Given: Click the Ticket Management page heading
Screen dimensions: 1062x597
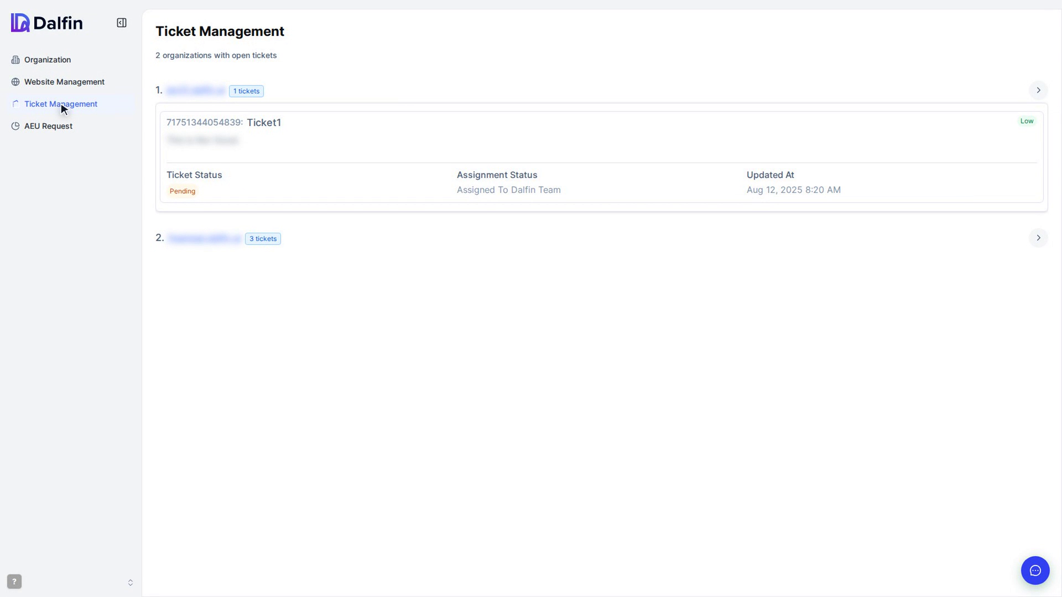Looking at the screenshot, I should (220, 32).
